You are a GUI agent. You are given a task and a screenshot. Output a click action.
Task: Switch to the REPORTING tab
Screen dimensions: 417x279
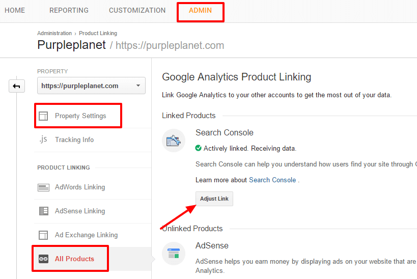[x=69, y=10]
